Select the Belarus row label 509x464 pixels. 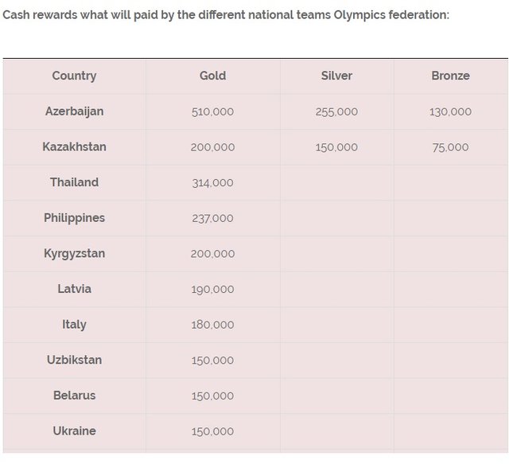pyautogui.click(x=74, y=396)
